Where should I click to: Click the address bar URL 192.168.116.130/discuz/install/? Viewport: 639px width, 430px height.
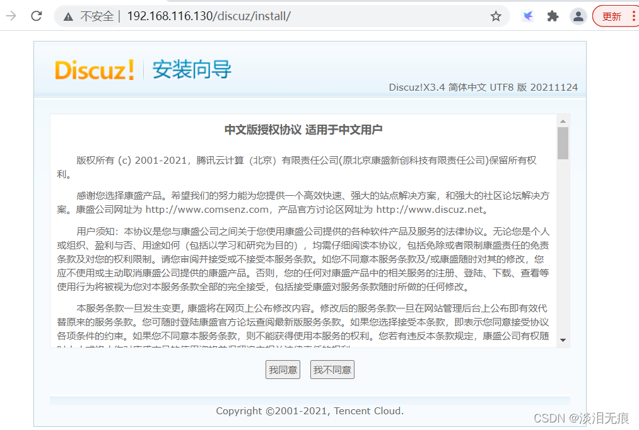209,16
